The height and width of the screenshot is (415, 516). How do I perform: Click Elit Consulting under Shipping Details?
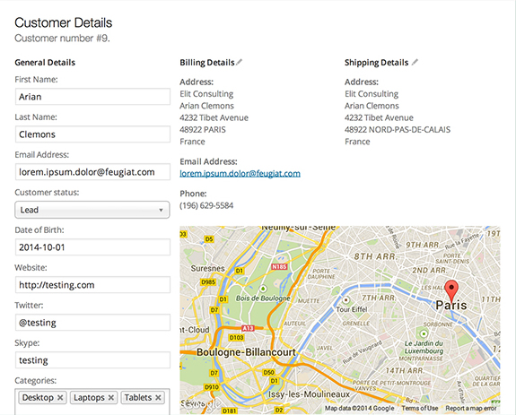coord(372,94)
